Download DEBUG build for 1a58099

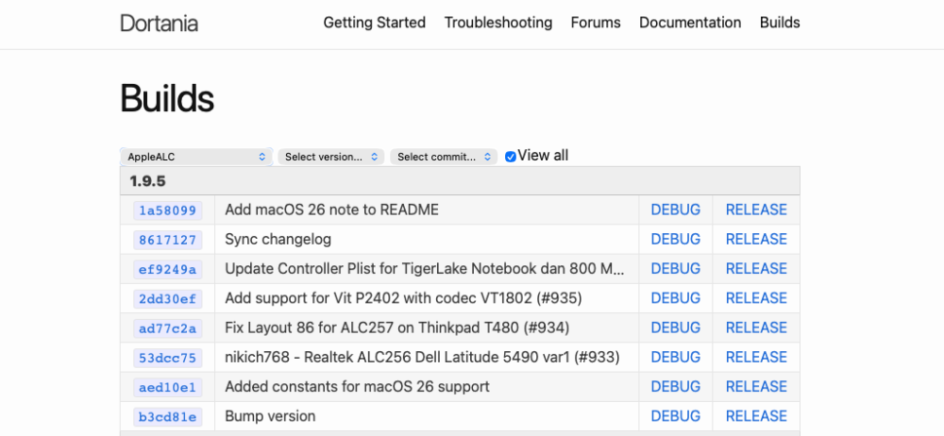pyautogui.click(x=676, y=210)
